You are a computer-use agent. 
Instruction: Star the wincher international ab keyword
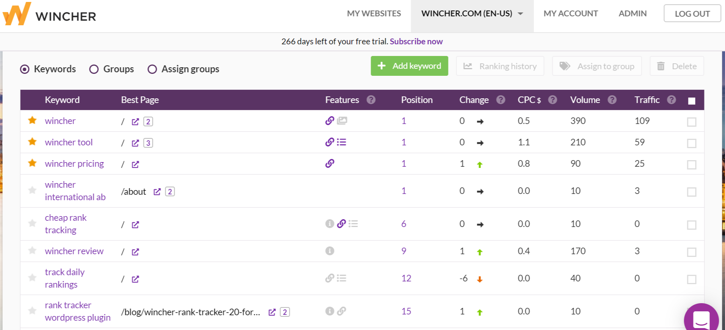pyautogui.click(x=32, y=190)
